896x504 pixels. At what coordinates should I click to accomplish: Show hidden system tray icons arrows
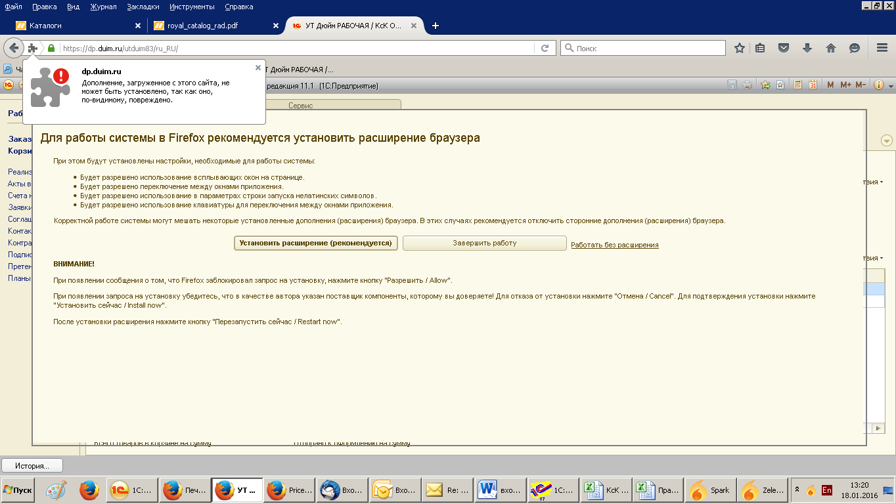click(797, 490)
